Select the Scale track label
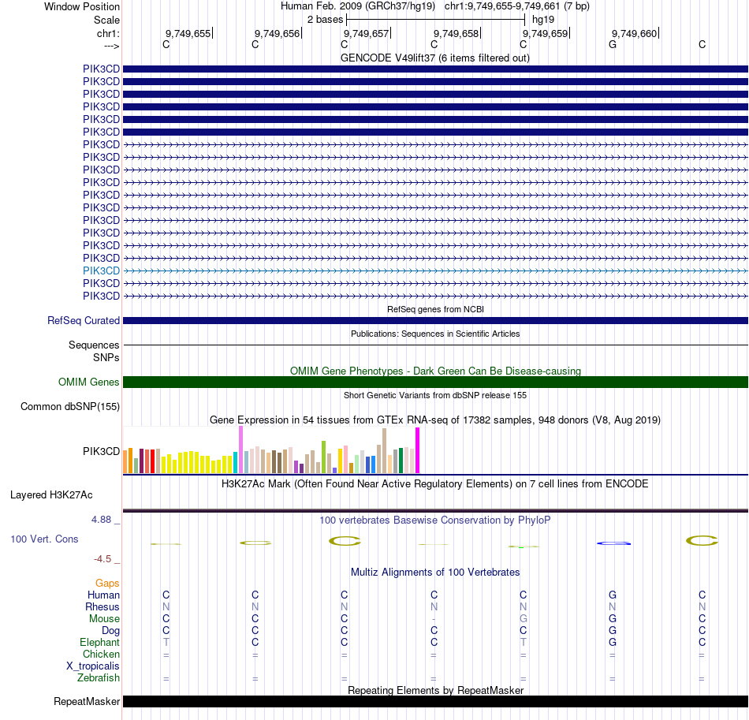 [x=106, y=20]
